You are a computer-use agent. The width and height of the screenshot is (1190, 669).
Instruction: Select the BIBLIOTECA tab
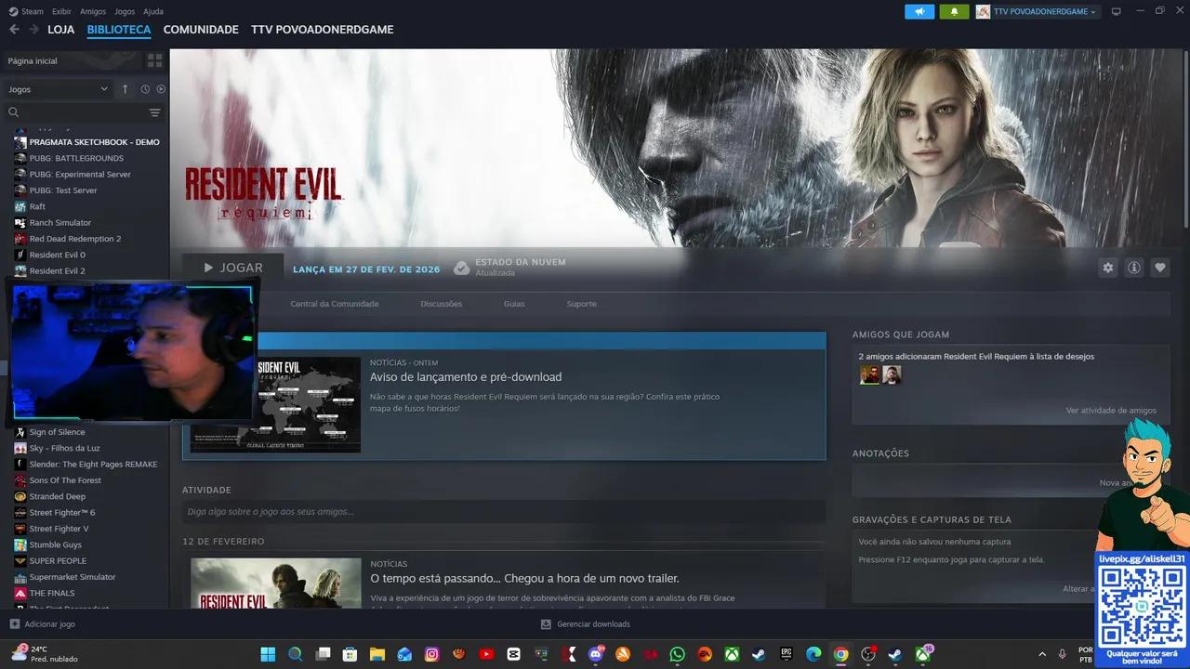point(119,30)
